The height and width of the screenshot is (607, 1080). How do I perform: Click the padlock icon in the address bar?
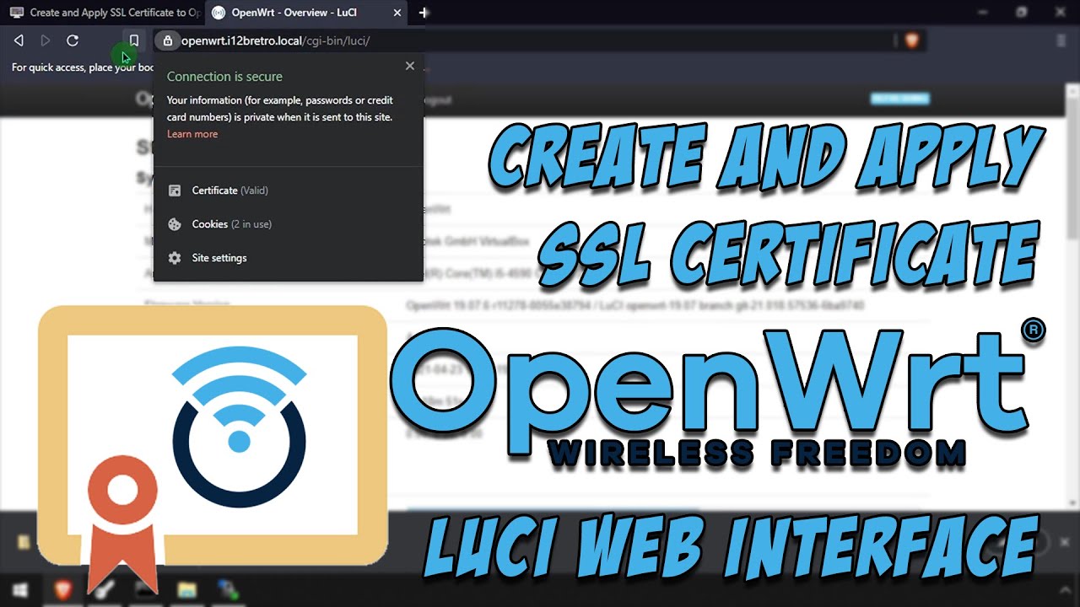(168, 40)
